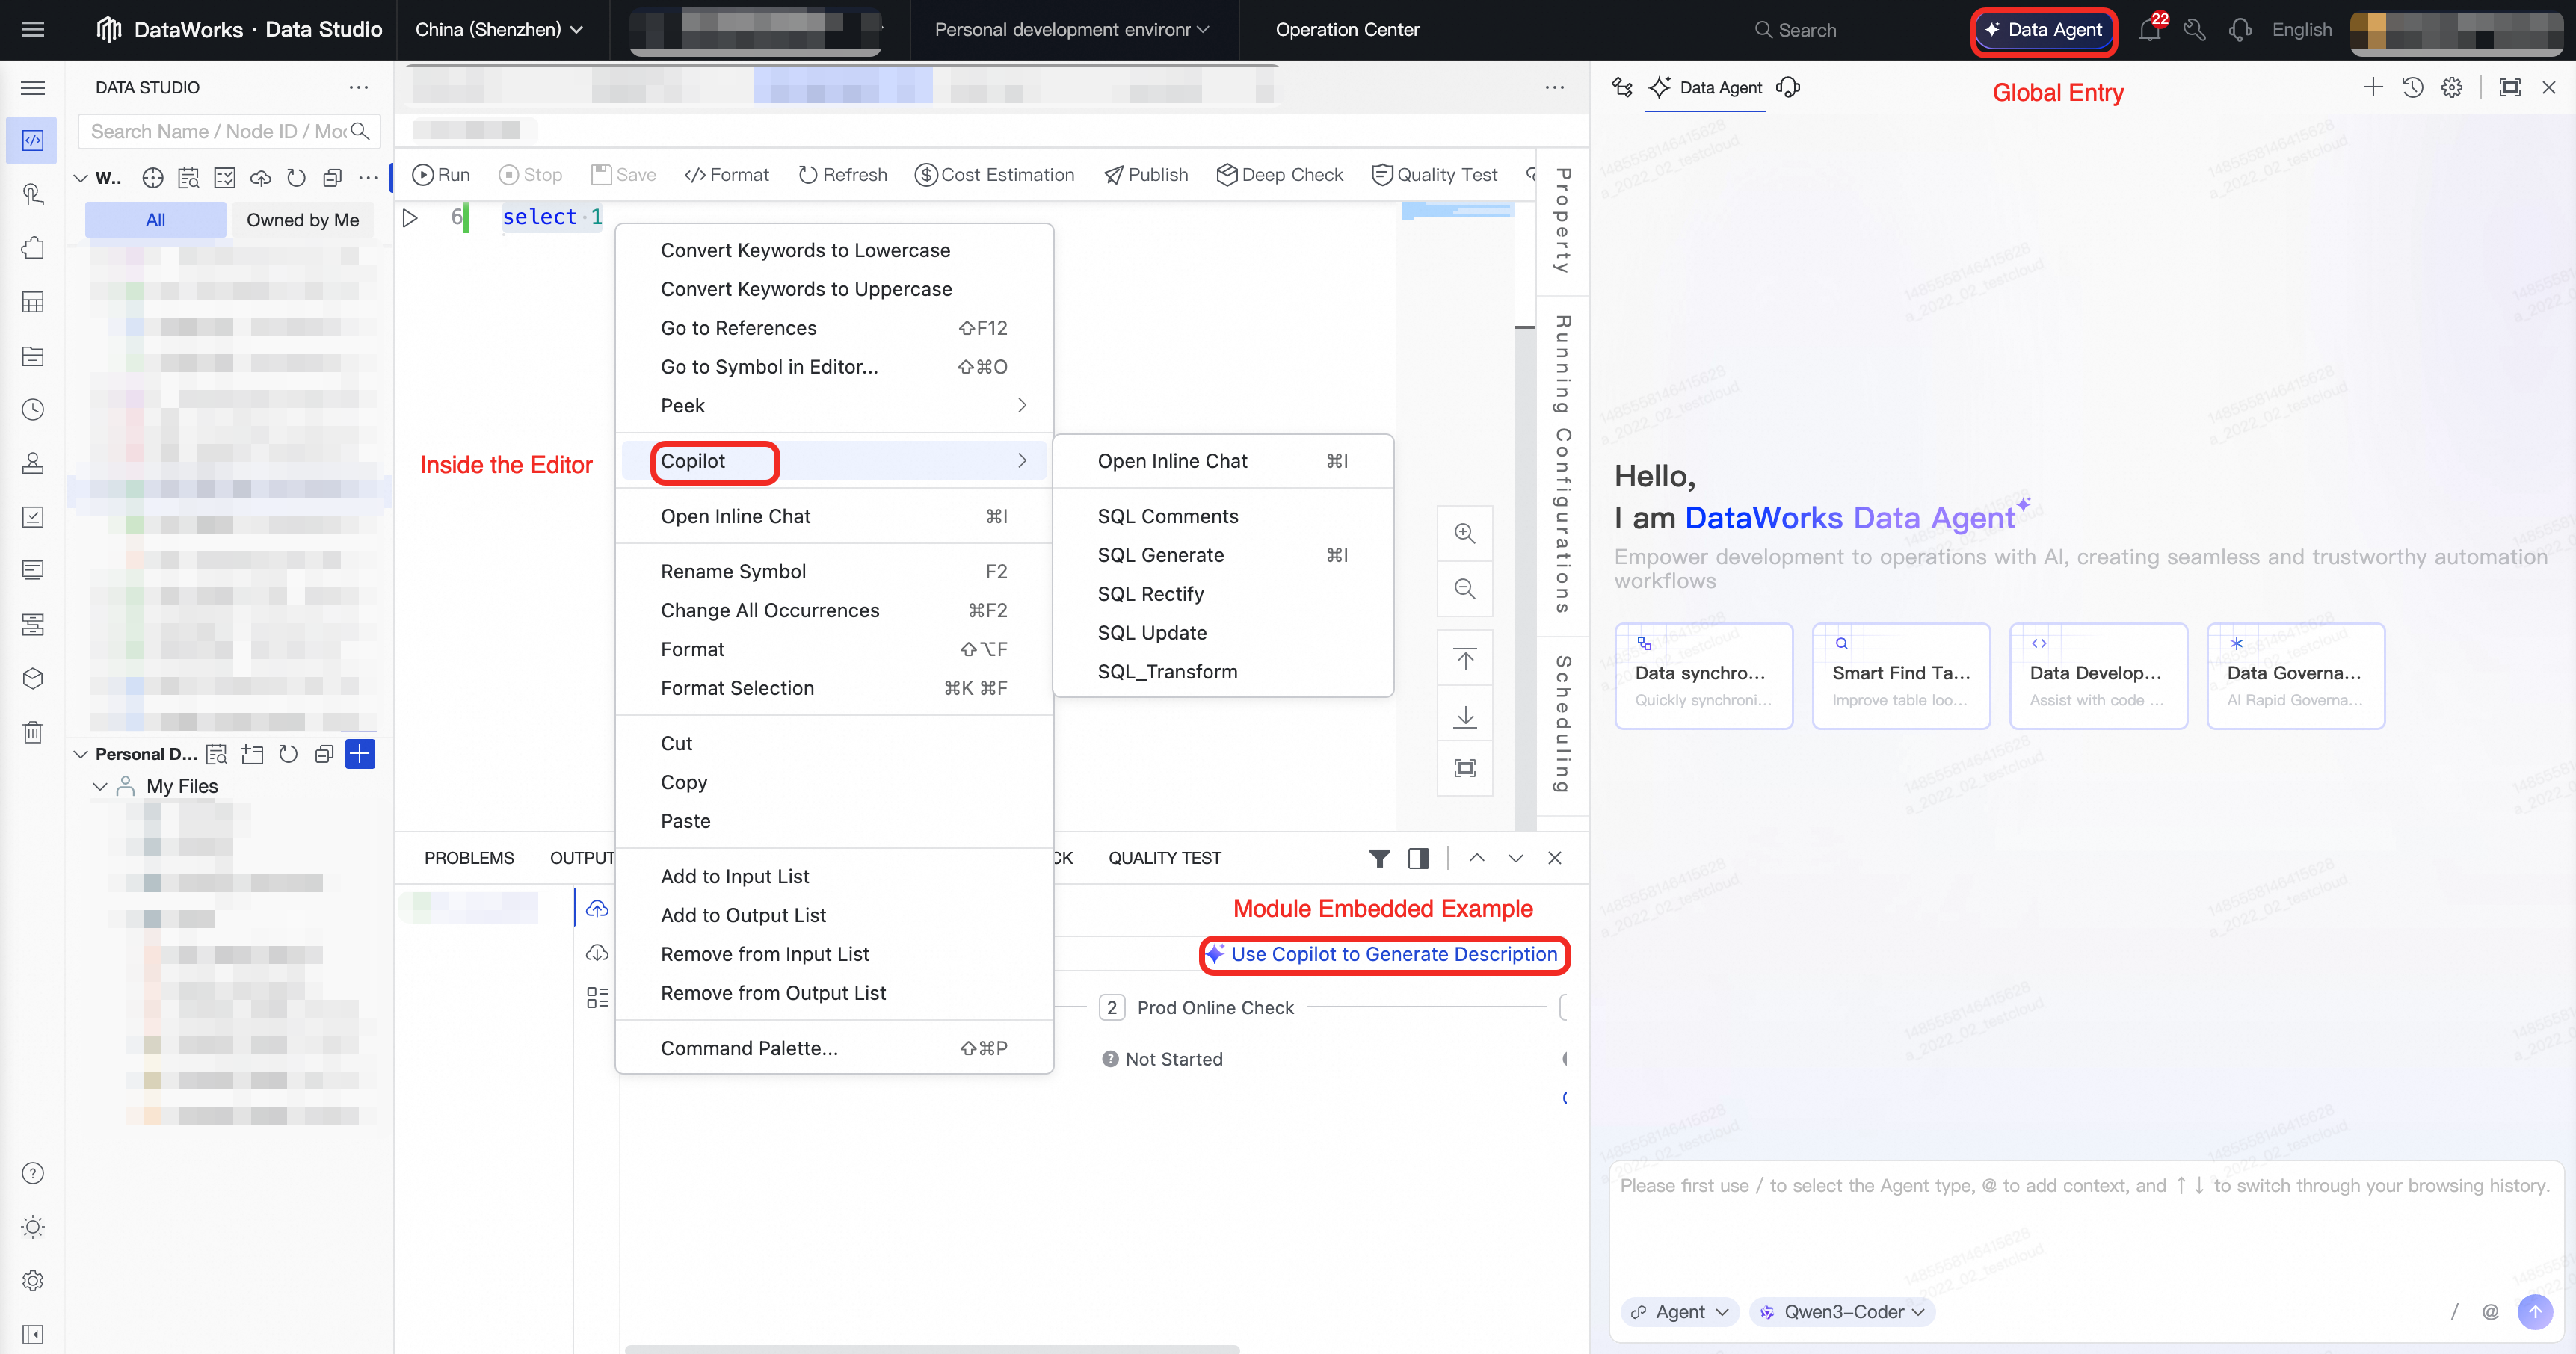Click the headset support icon in top bar
Screen dimensions: 2576x1354
pos(2240,30)
